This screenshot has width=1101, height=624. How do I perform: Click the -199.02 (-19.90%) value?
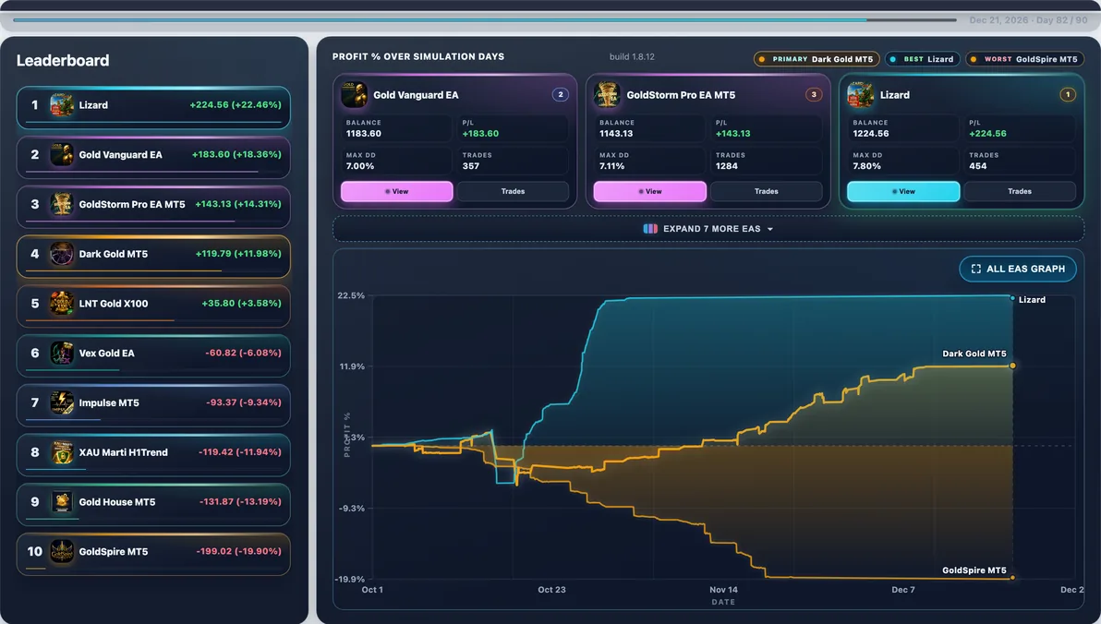[238, 551]
